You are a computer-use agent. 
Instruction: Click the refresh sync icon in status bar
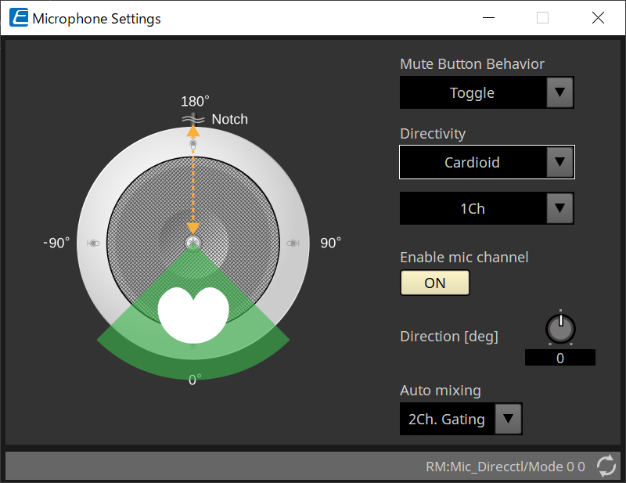click(x=606, y=466)
